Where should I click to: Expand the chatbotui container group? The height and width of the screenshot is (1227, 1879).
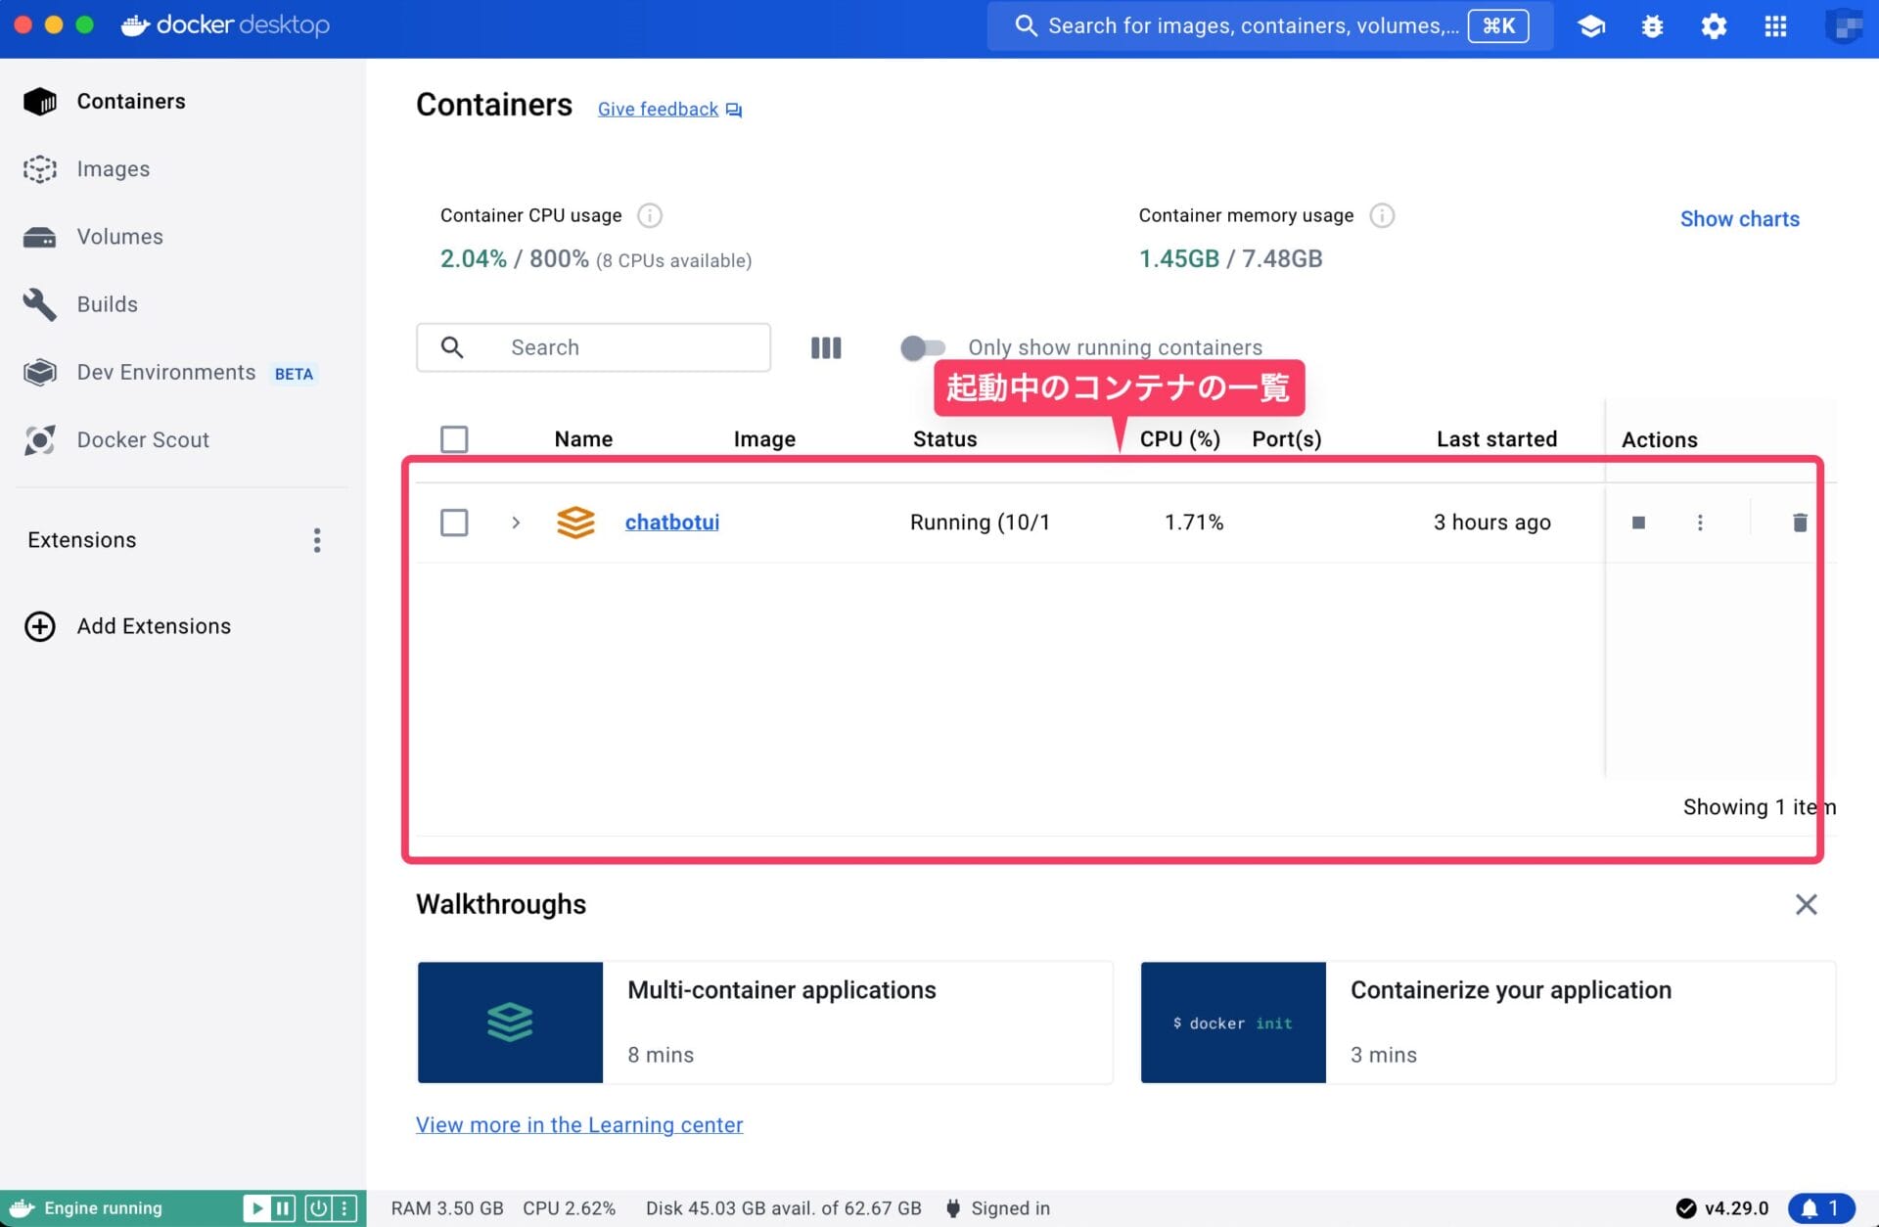tap(516, 523)
